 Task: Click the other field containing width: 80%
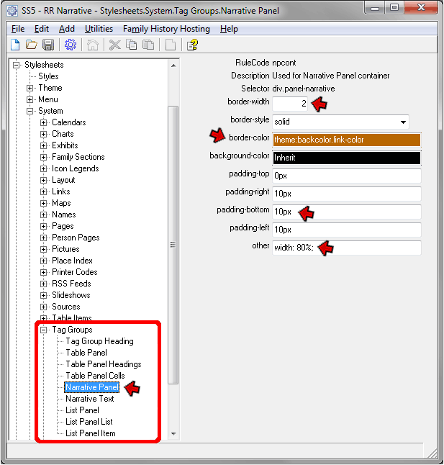click(x=346, y=248)
